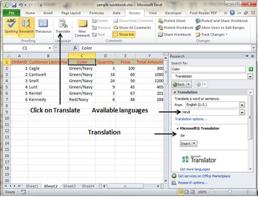Image resolution: width=258 pixels, height=197 pixels.
Task: Click Show/Hide Comment
Action: coord(133,21)
